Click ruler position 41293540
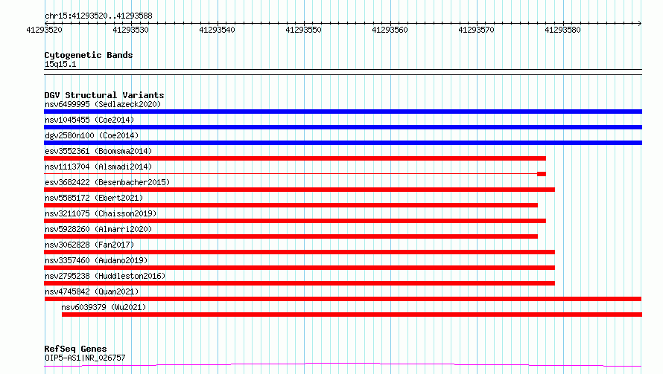This screenshot has height=374, width=663. (x=217, y=30)
